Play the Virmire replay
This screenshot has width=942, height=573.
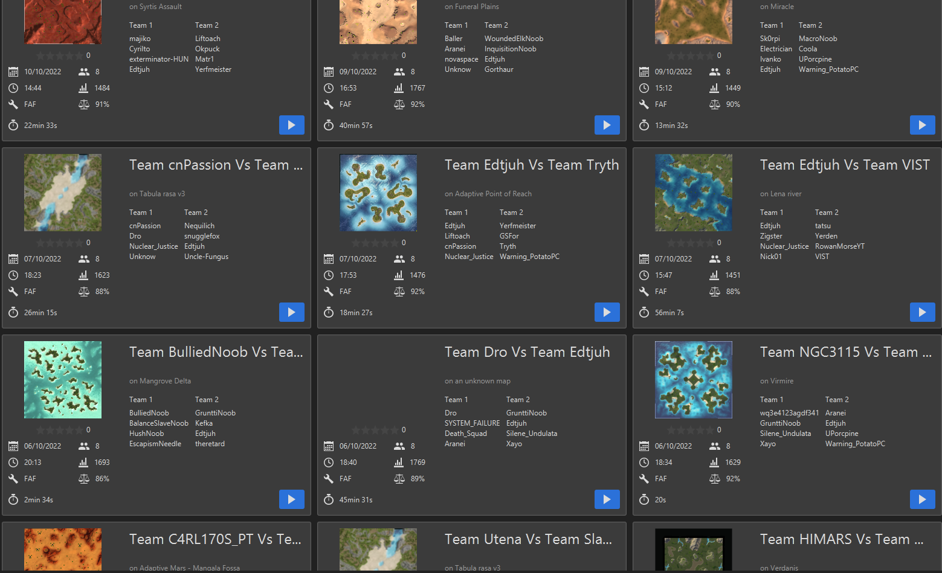pyautogui.click(x=922, y=499)
